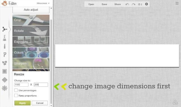Open the Crop tool panel
This screenshot has height=107, width=181.
pyautogui.click(x=31, y=20)
